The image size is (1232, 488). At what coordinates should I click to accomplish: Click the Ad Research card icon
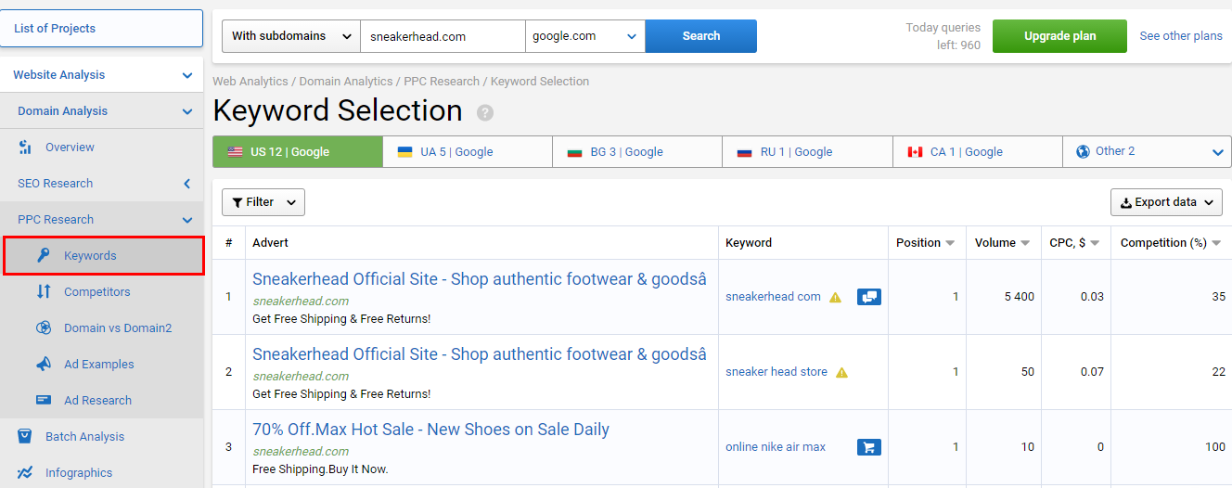tap(44, 400)
